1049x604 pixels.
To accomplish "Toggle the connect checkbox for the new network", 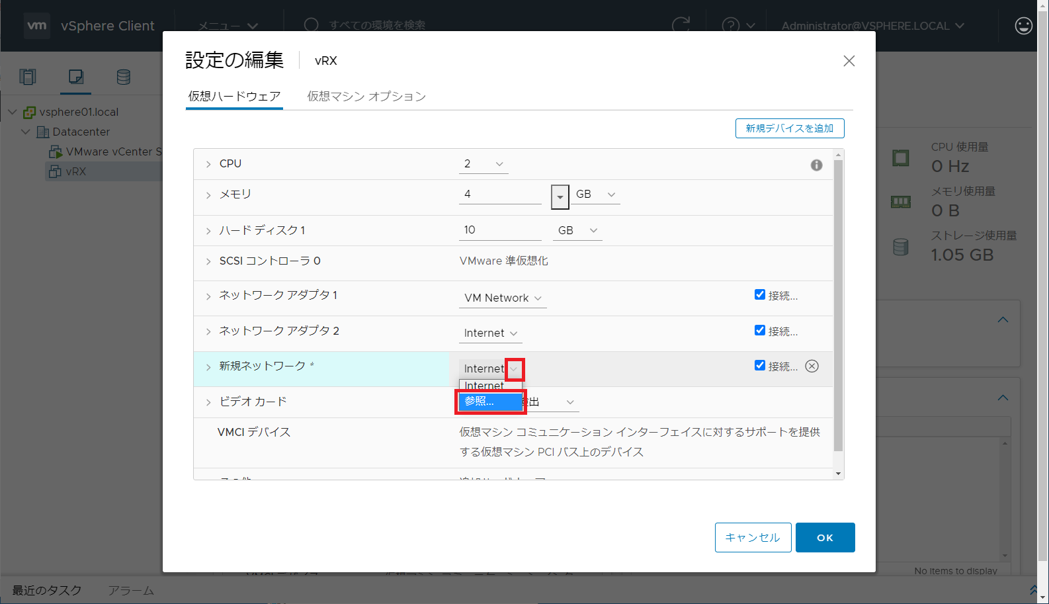I will coord(760,365).
